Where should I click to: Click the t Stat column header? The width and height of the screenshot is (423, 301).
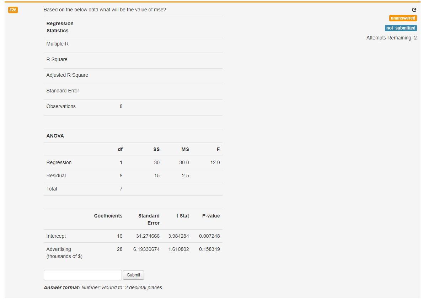tap(183, 216)
